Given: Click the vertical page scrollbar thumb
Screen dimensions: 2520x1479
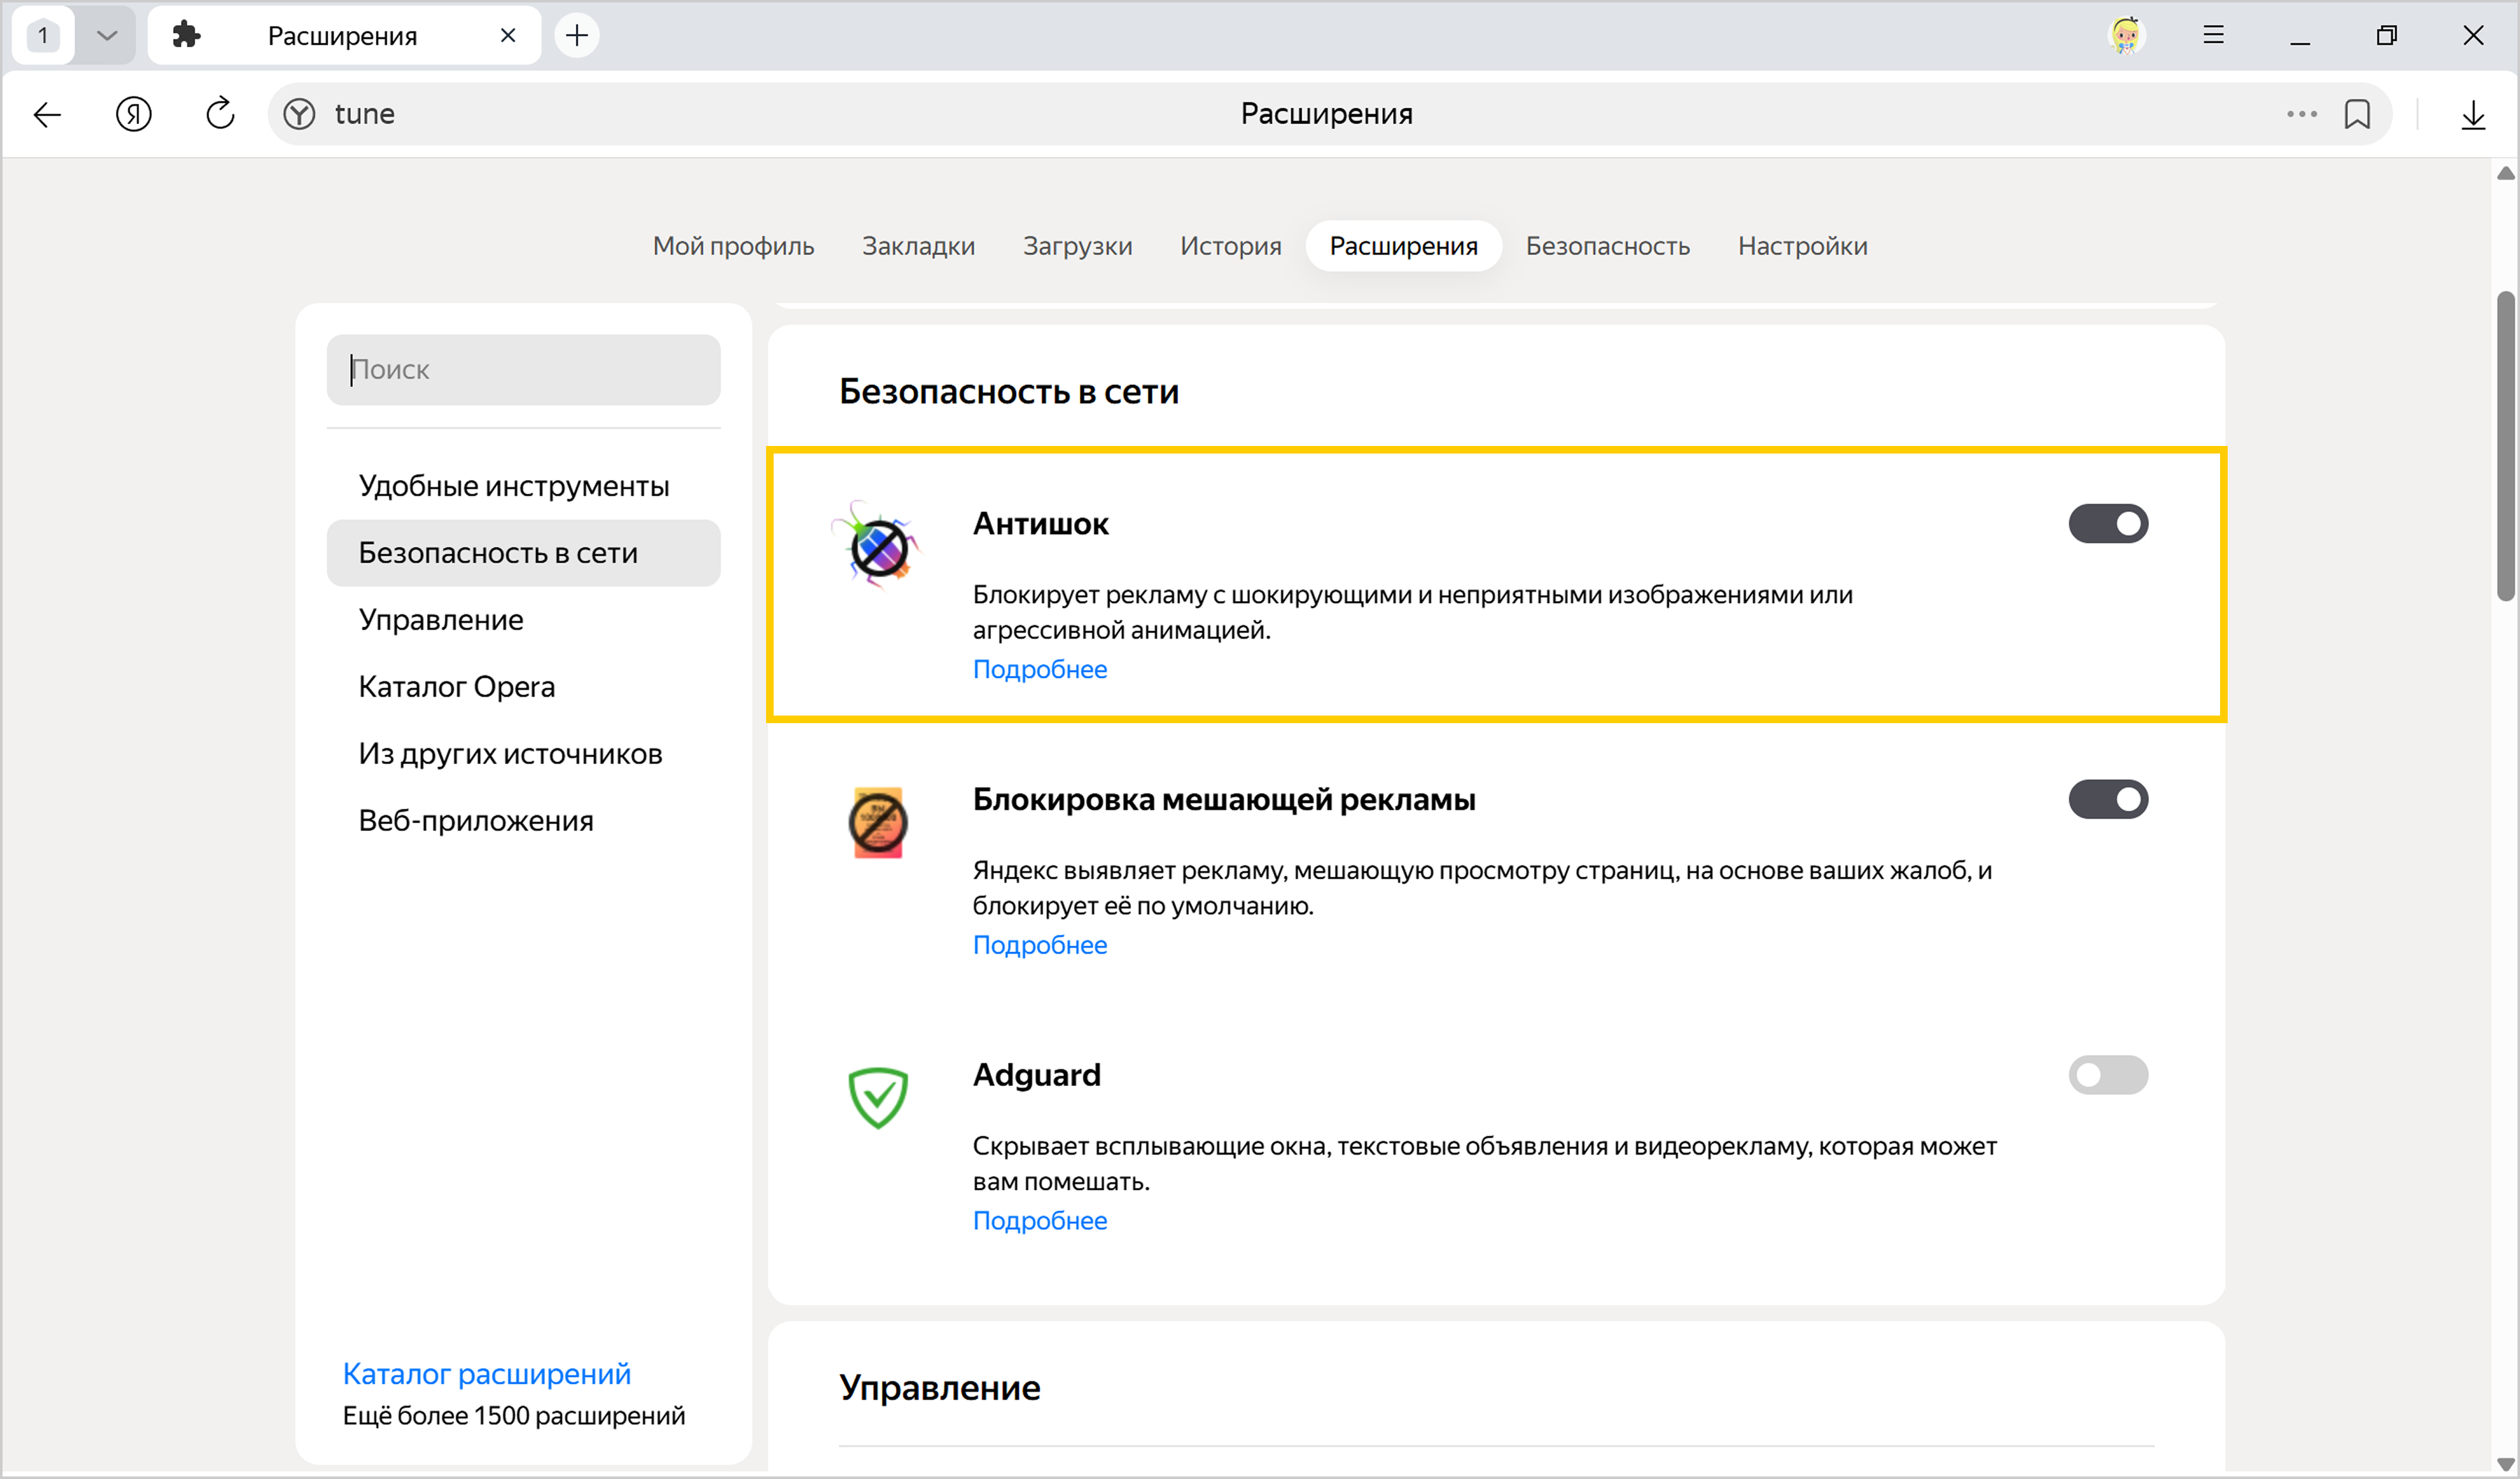Looking at the screenshot, I should pyautogui.click(x=2505, y=445).
